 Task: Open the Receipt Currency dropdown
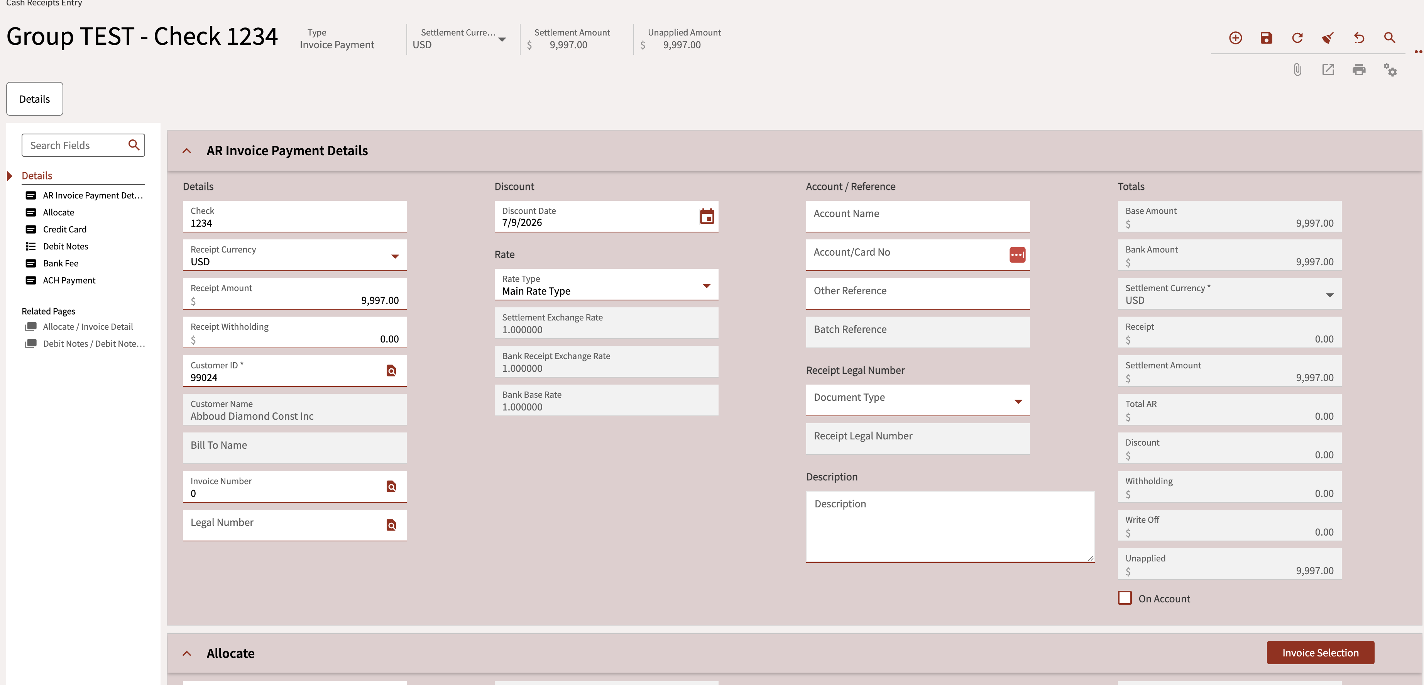pyautogui.click(x=395, y=256)
